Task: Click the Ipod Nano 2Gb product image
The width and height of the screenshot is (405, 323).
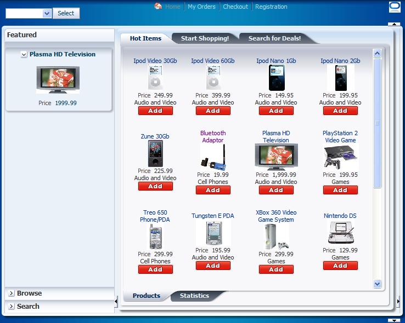Action: pyautogui.click(x=340, y=78)
